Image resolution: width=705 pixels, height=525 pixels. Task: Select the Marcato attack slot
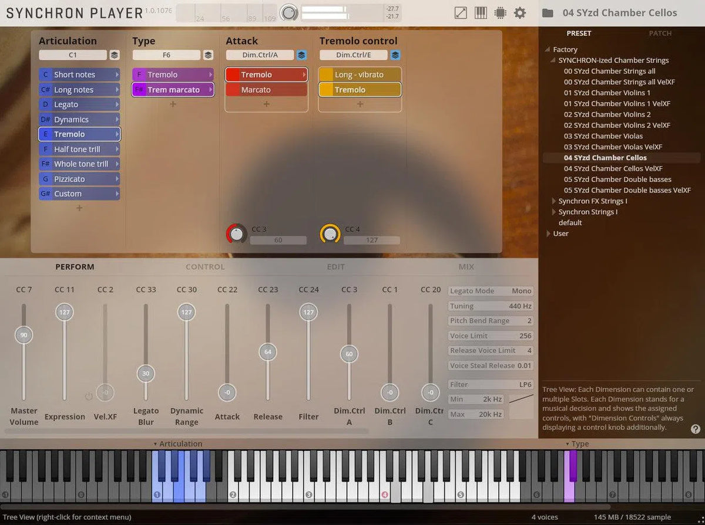[266, 90]
